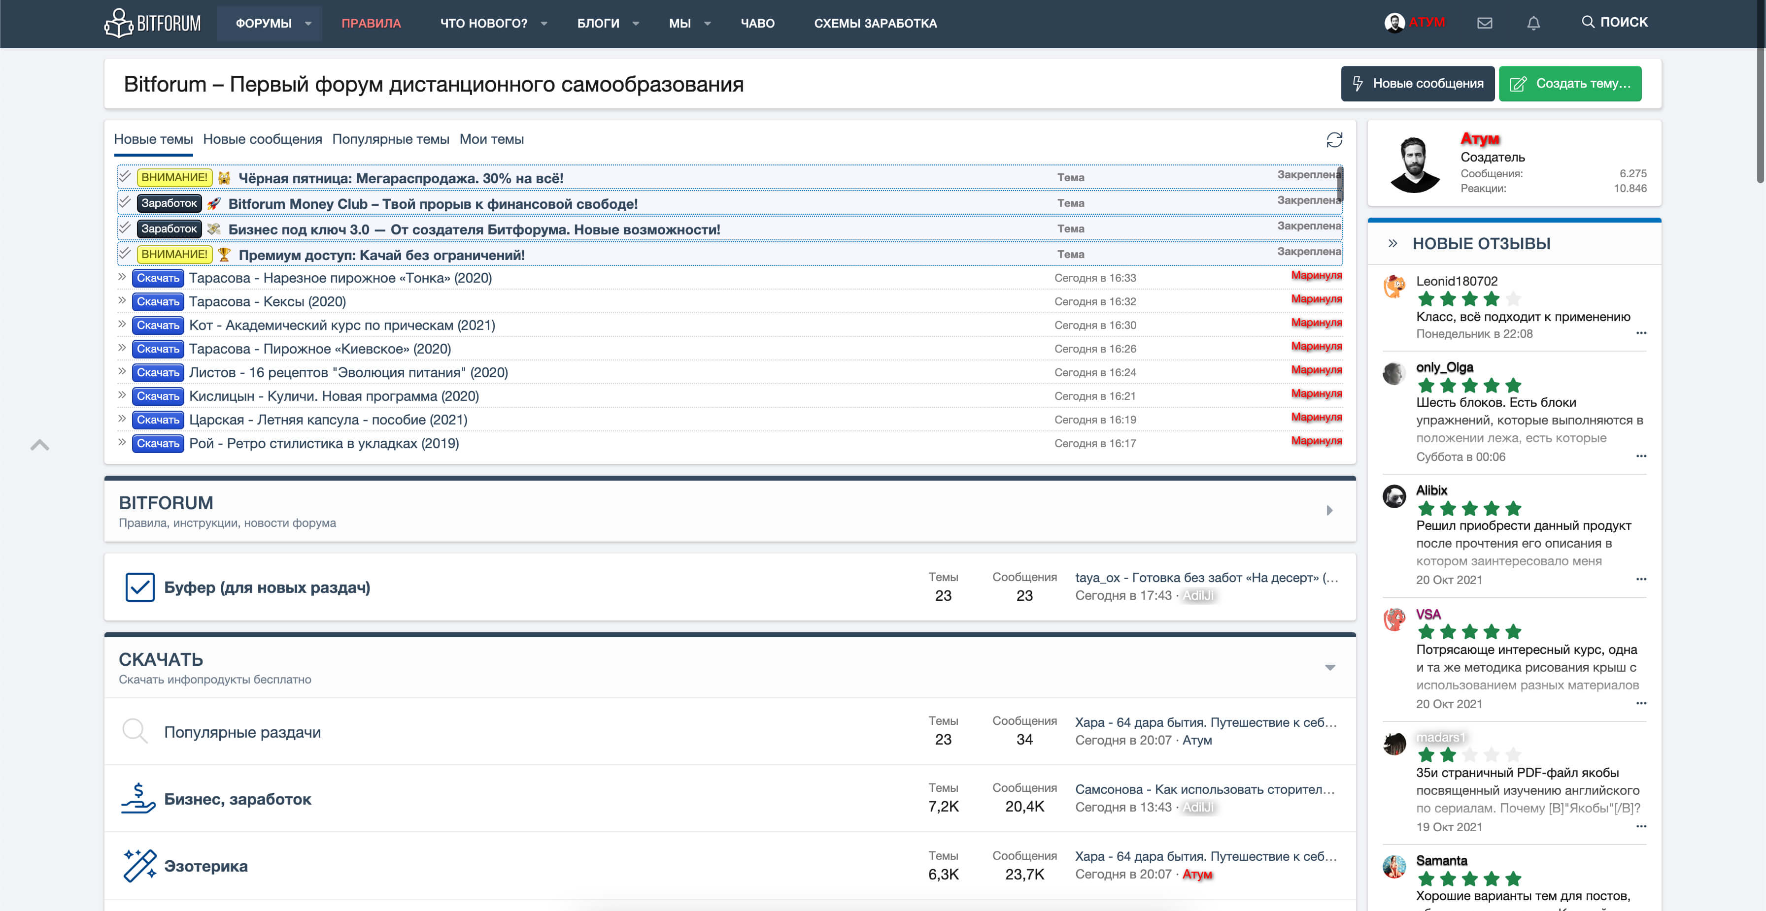
Task: Click chevron before Рой Ретро стилистика
Action: coord(122,442)
